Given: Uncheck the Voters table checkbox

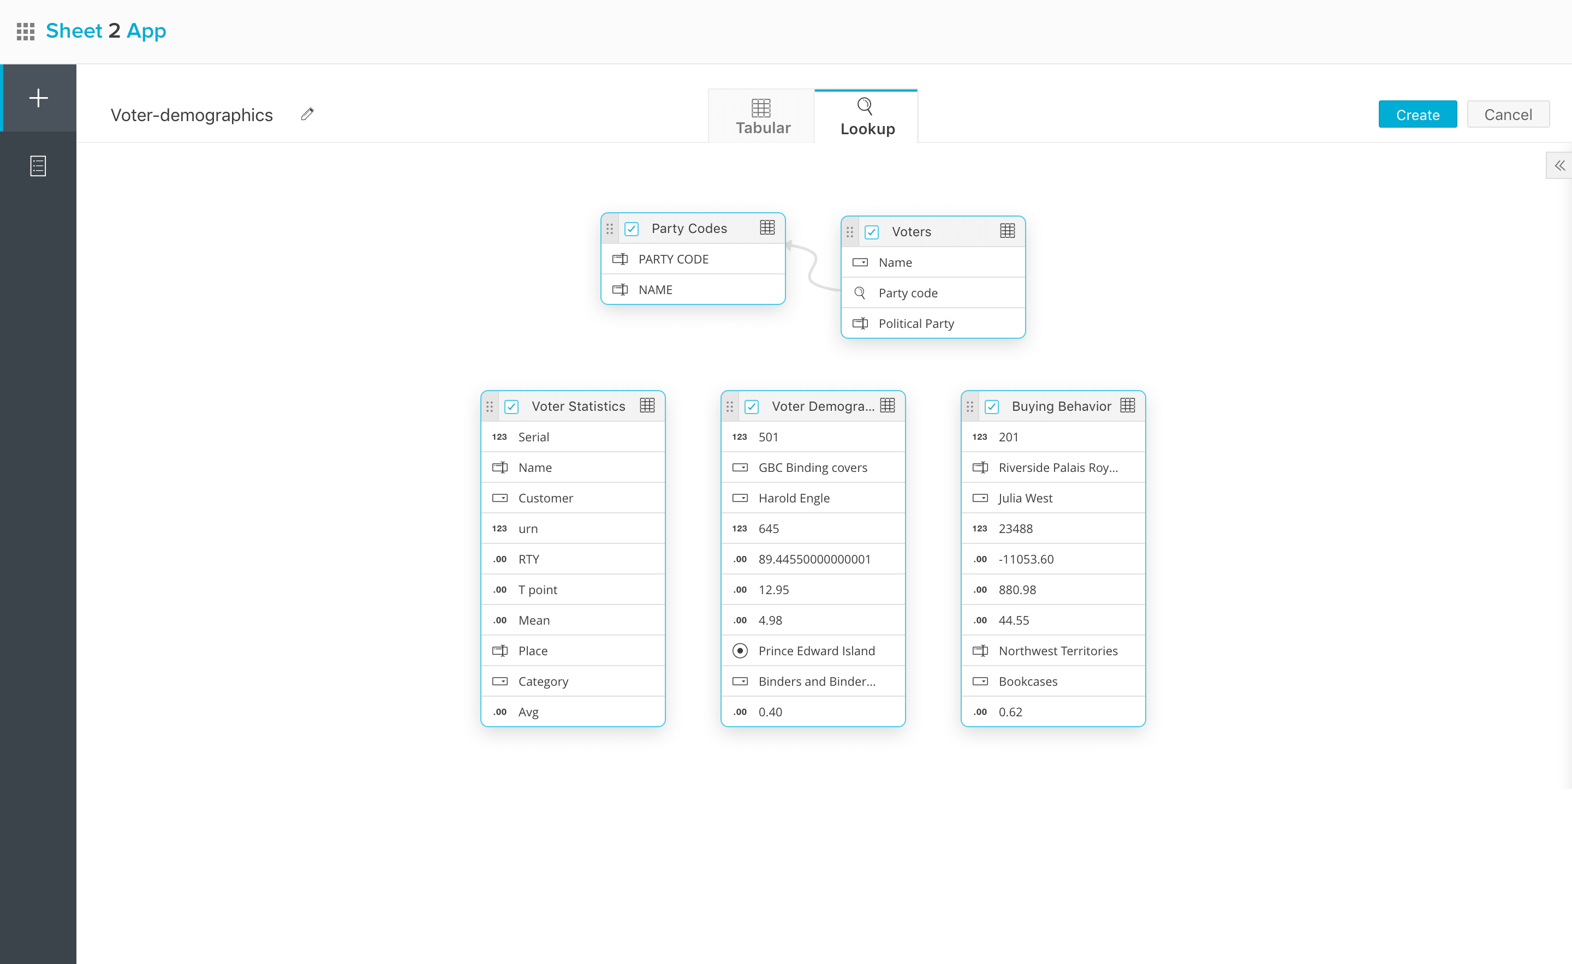Looking at the screenshot, I should click(x=872, y=232).
